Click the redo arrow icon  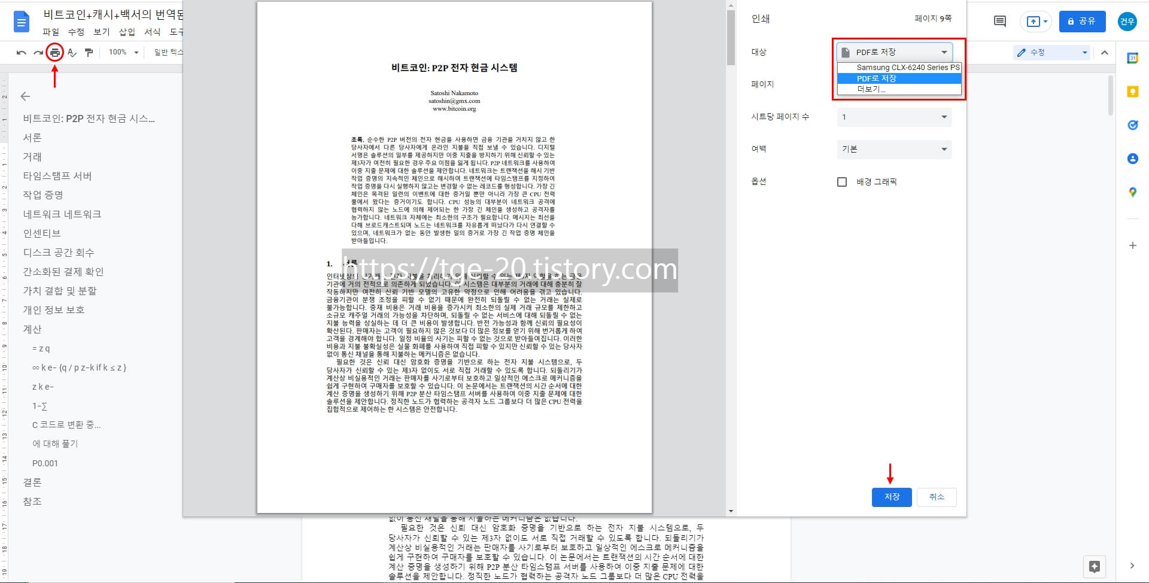click(38, 53)
